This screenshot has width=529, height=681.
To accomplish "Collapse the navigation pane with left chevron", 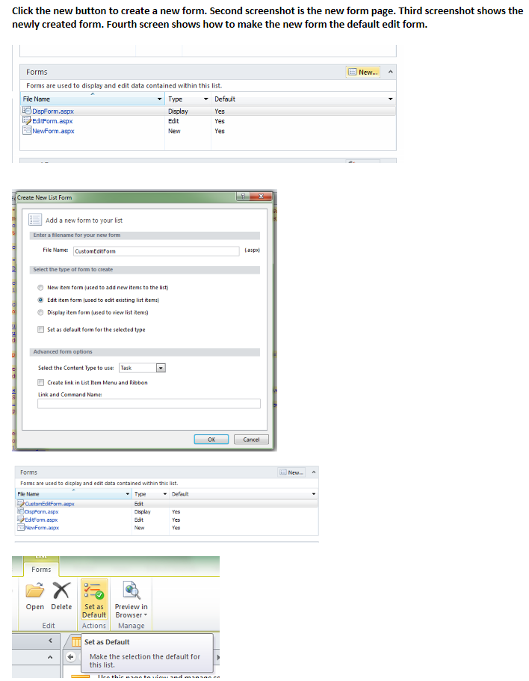I will coord(50,641).
